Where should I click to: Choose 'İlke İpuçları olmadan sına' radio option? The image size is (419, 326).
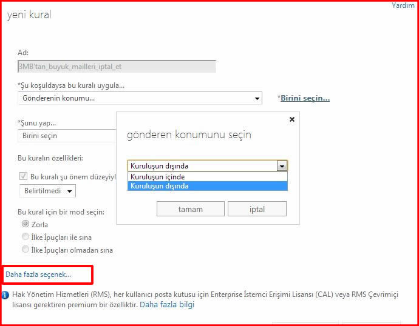(x=25, y=250)
